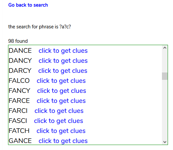Get clues for the word FASCI

[59, 121]
